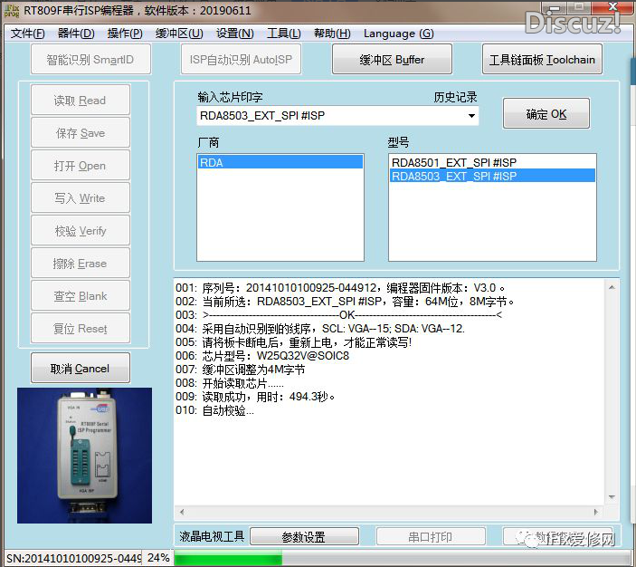Select RDA in the 厂商 list
This screenshot has height=567, width=636.
coord(280,162)
